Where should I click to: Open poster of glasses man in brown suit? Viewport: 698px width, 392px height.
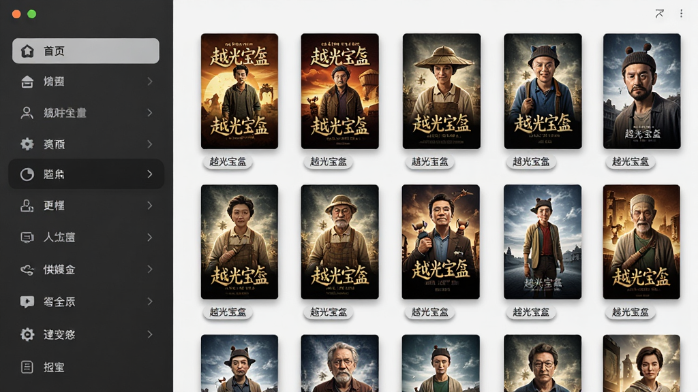click(x=441, y=242)
